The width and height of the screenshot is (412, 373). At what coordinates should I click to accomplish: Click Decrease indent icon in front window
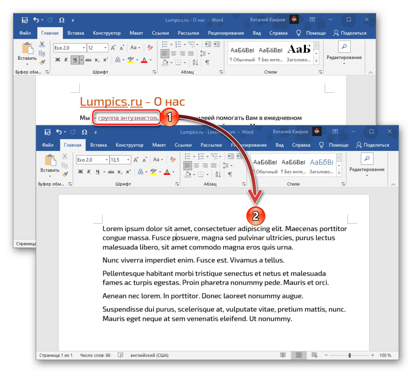click(231, 156)
